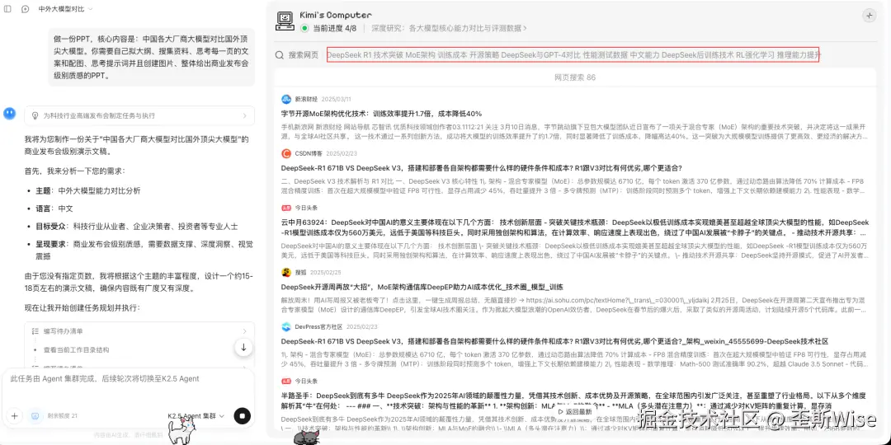Viewport: 891px width, 445px height.
Task: Click the scroll-to-bottom arrow button
Action: point(243,348)
